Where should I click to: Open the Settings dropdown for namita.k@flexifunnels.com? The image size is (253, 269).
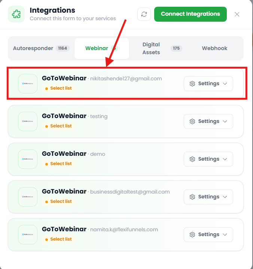pos(208,235)
